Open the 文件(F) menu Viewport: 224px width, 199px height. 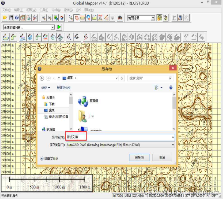pos(6,10)
